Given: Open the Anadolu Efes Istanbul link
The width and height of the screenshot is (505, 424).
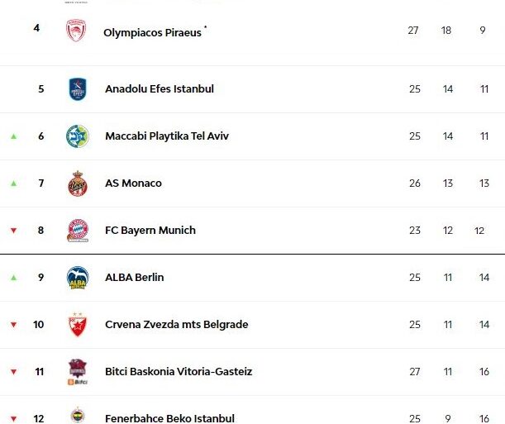Looking at the screenshot, I should pyautogui.click(x=159, y=89).
